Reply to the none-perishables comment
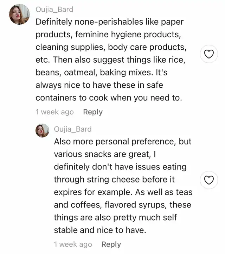This screenshot has height=254, width=225. pyautogui.click(x=93, y=112)
